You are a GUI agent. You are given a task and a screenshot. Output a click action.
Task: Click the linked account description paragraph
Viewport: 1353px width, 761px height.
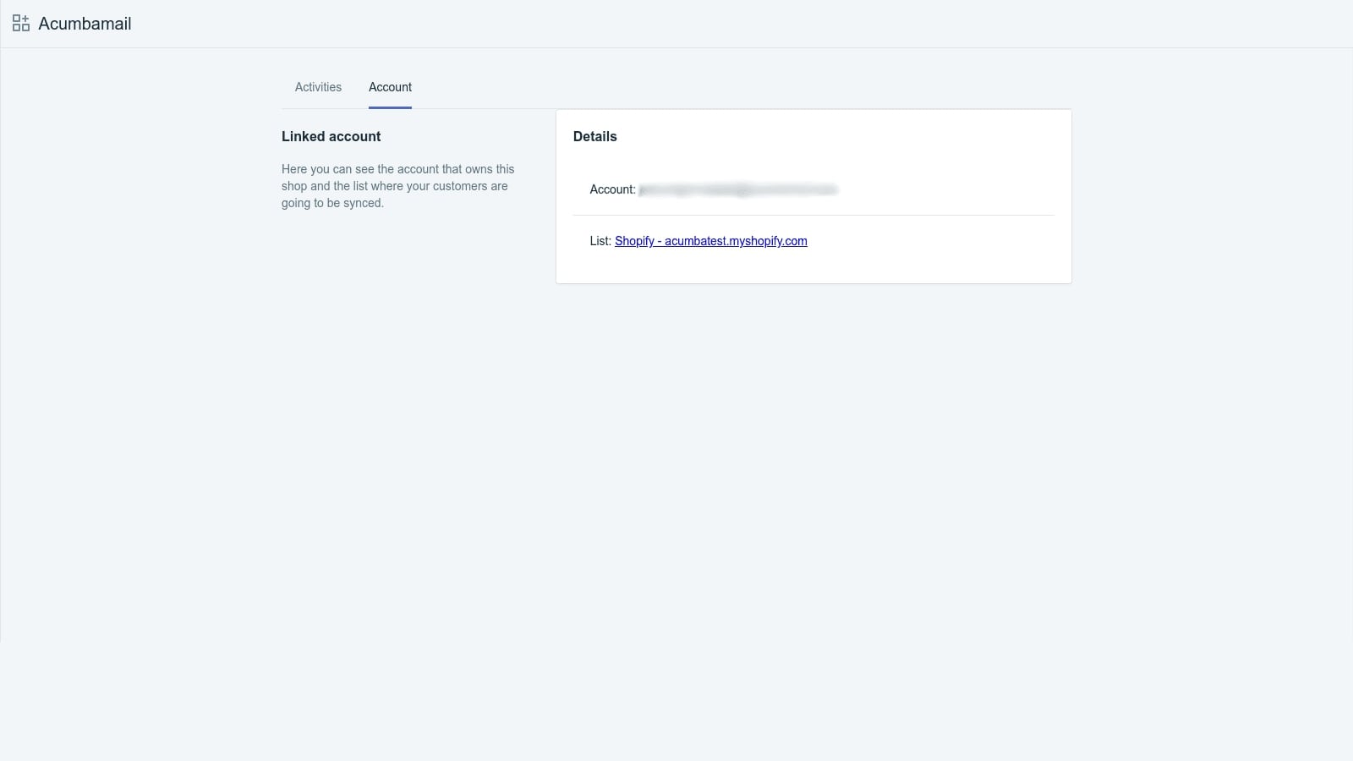[x=397, y=186]
